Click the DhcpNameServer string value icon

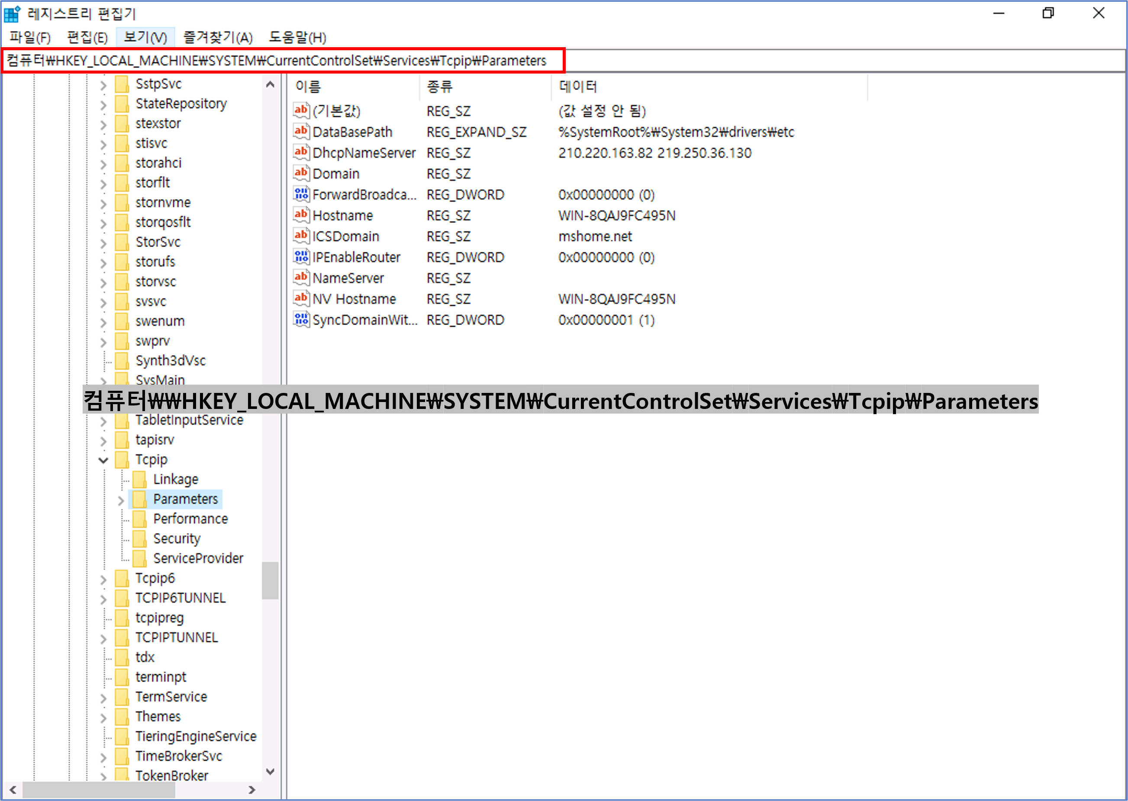pos(301,152)
